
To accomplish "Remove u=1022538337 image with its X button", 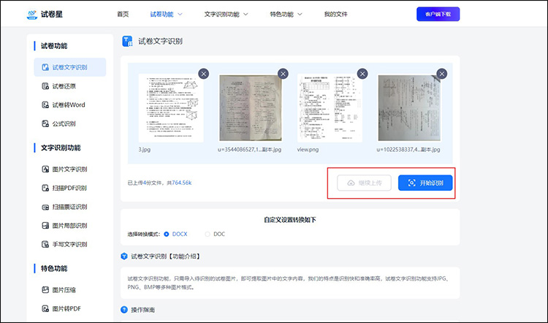I will click(442, 74).
